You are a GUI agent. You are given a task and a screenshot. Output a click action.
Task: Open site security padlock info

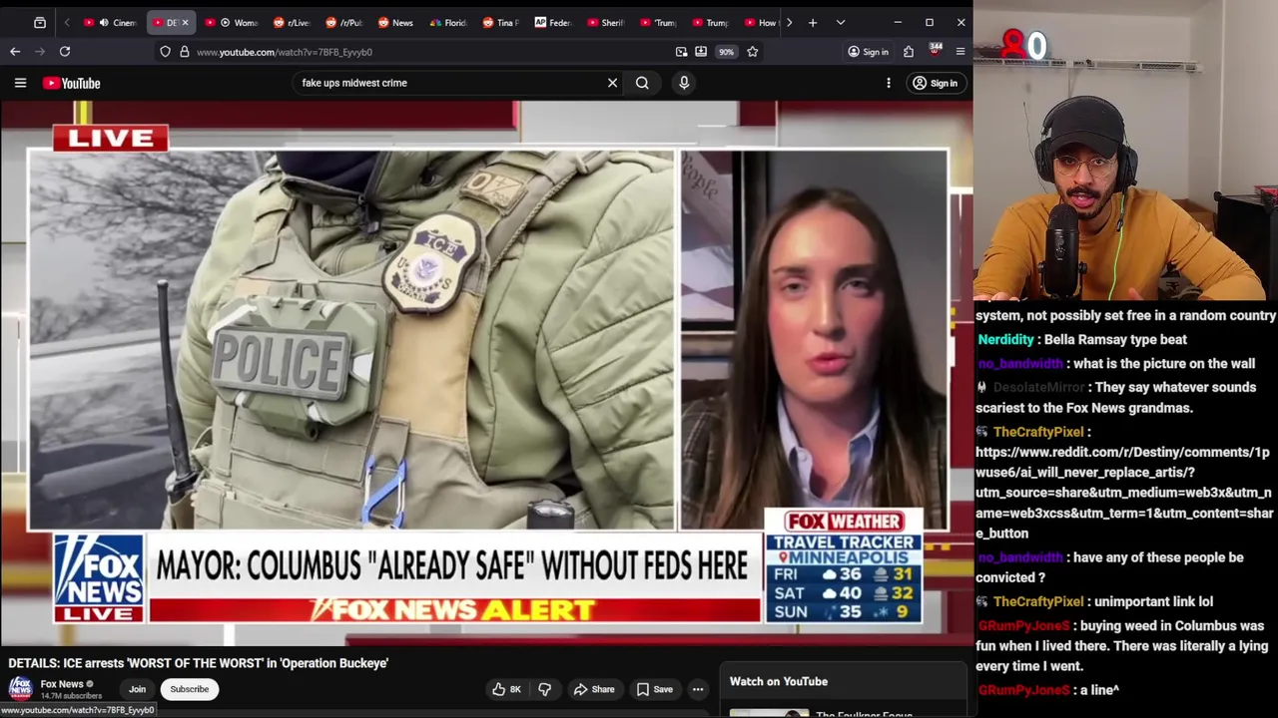(x=184, y=52)
